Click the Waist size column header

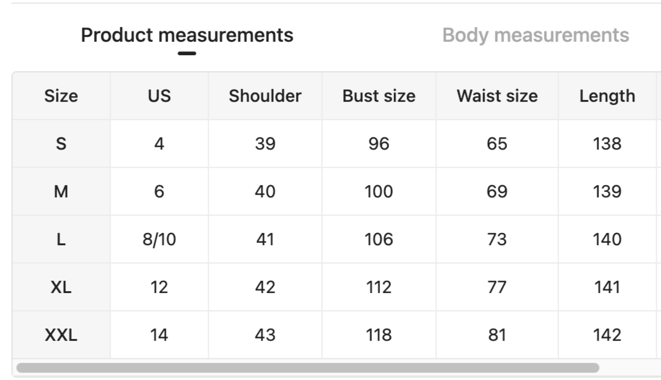pyautogui.click(x=497, y=96)
